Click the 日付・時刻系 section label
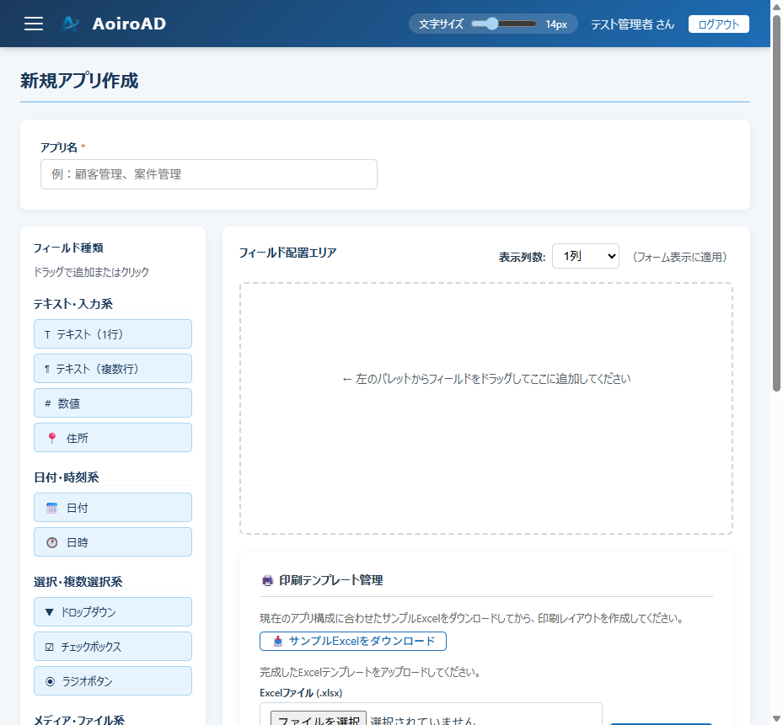 pyautogui.click(x=67, y=477)
